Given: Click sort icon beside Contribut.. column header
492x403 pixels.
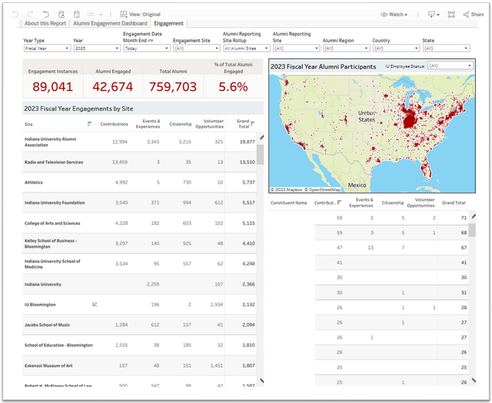Looking at the screenshot, I should tap(339, 203).
